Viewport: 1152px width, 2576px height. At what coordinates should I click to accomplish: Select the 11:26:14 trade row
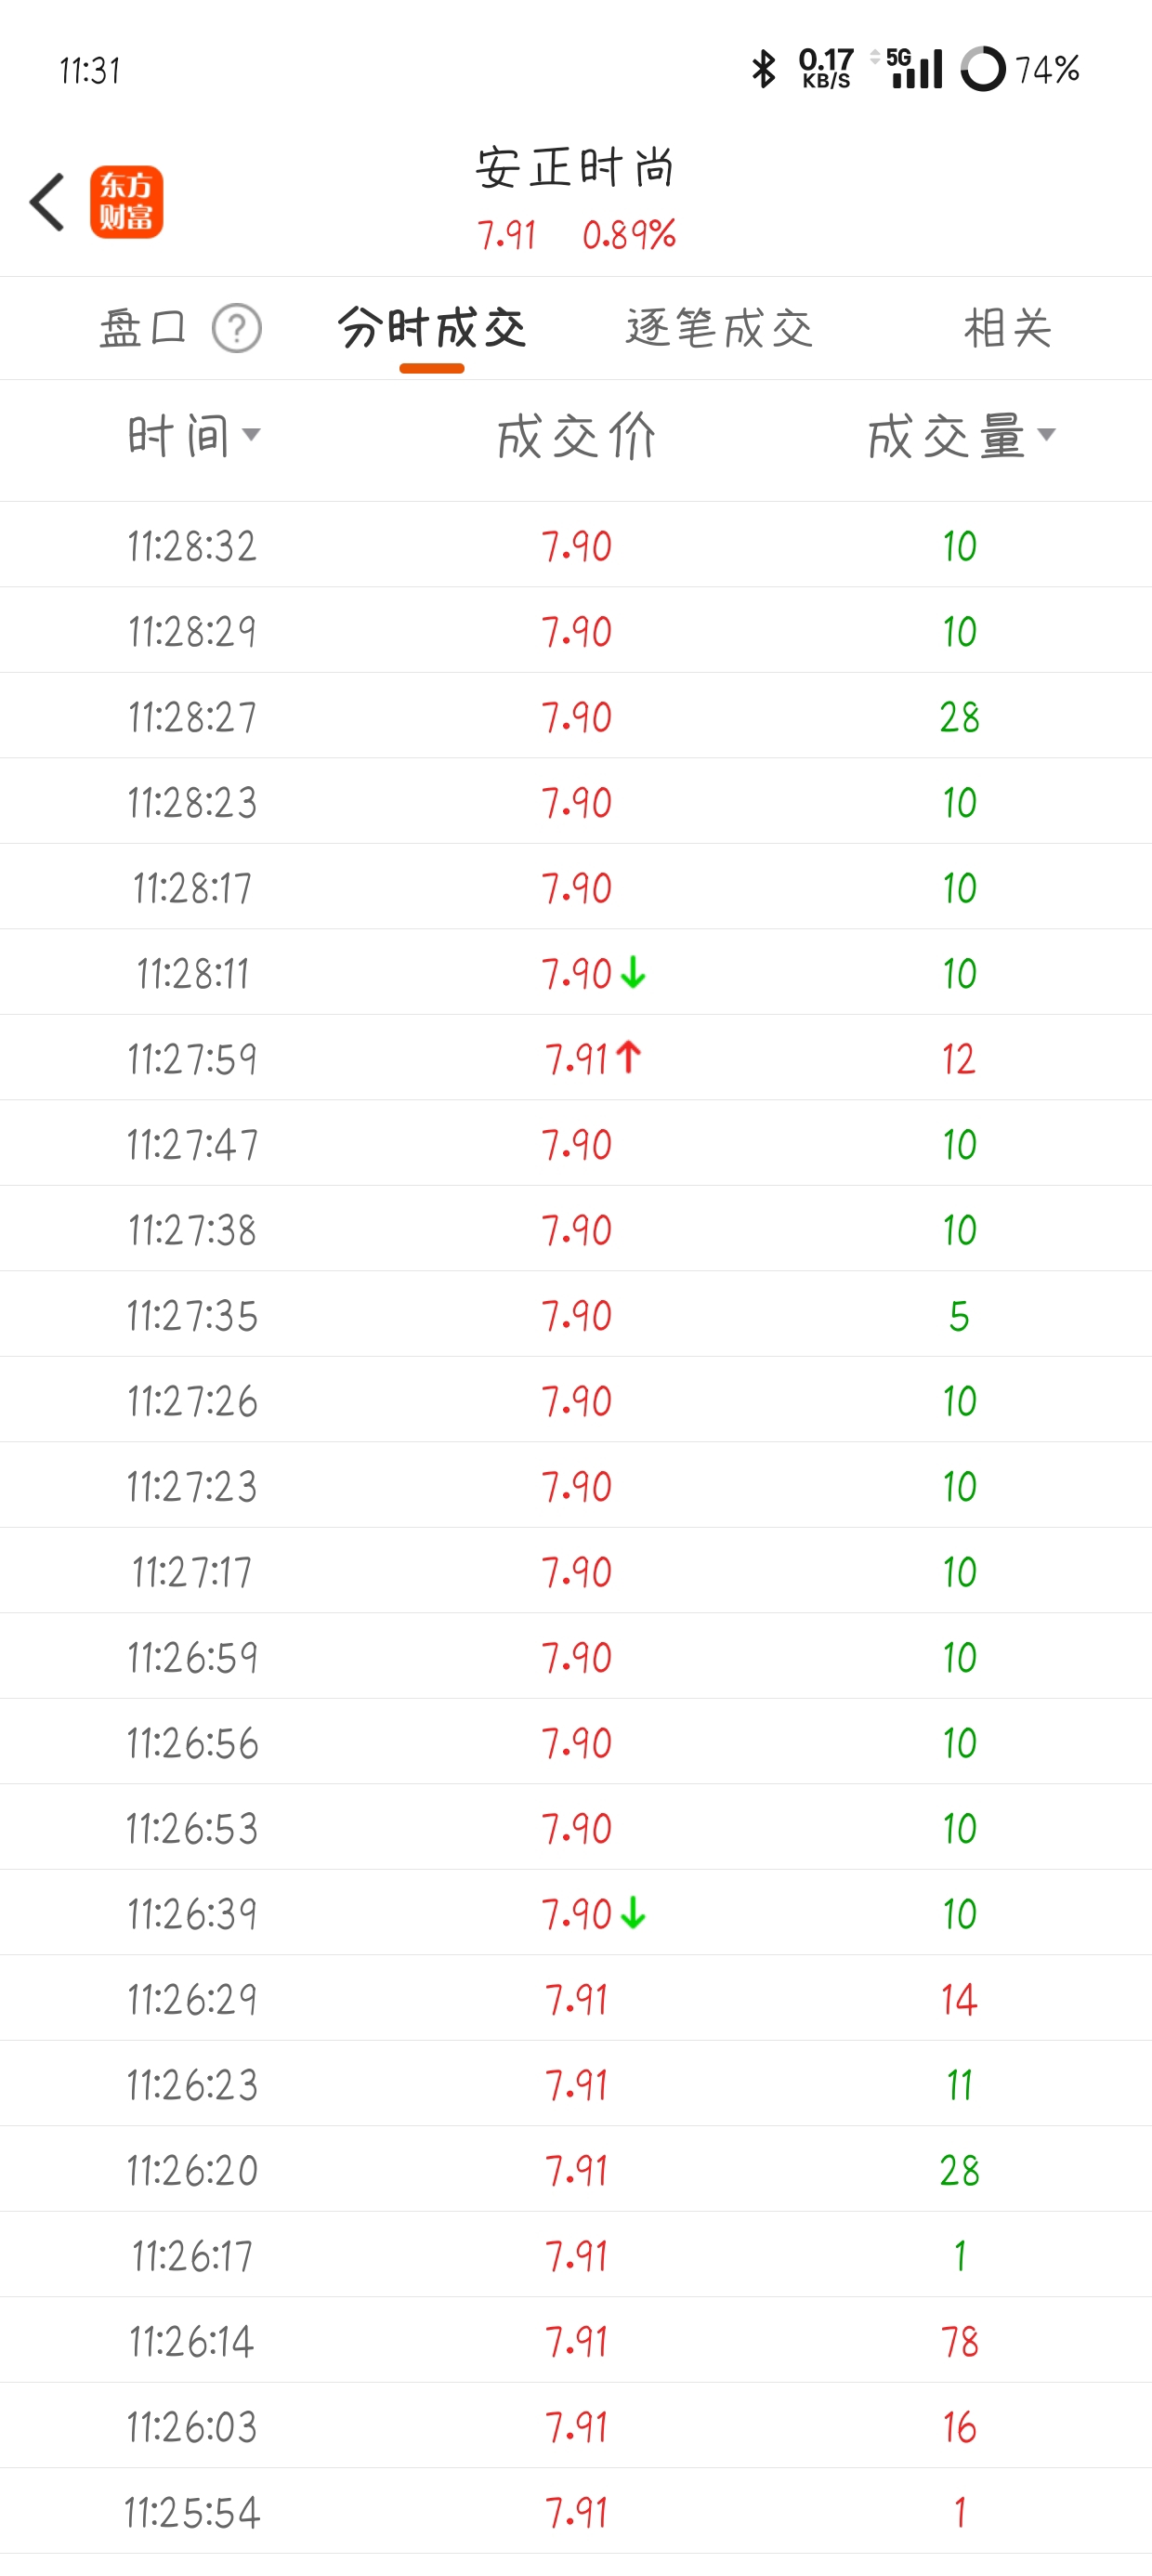pyautogui.click(x=576, y=2340)
